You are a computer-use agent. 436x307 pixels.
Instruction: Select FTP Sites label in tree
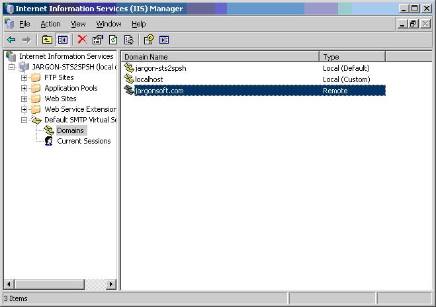(x=59, y=77)
